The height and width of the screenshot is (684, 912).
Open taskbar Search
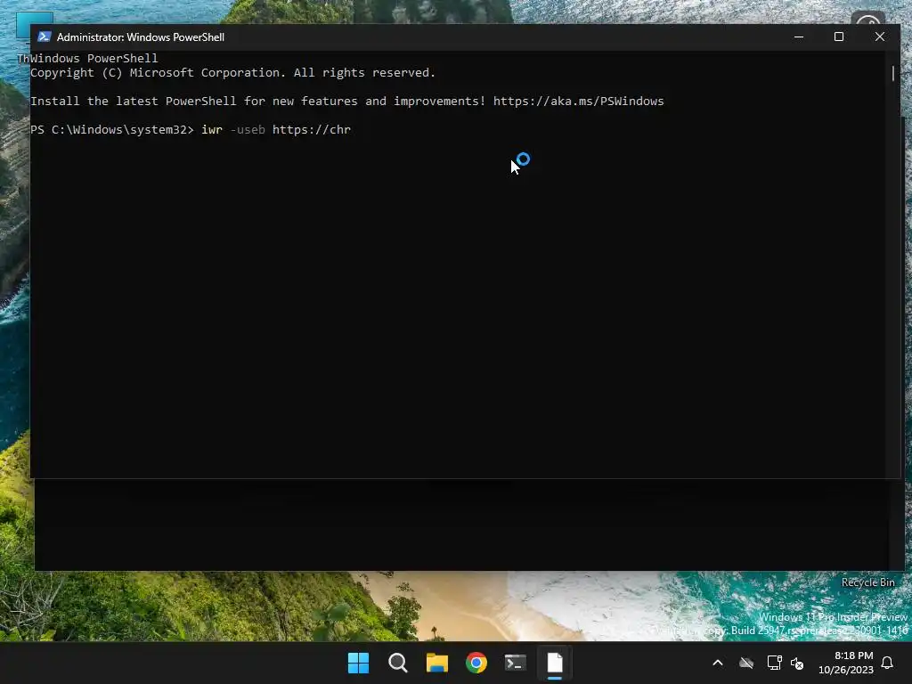(x=398, y=663)
